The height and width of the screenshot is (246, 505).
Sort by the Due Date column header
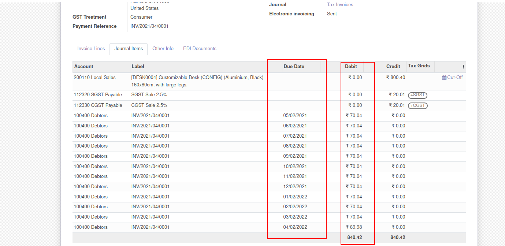coord(294,67)
